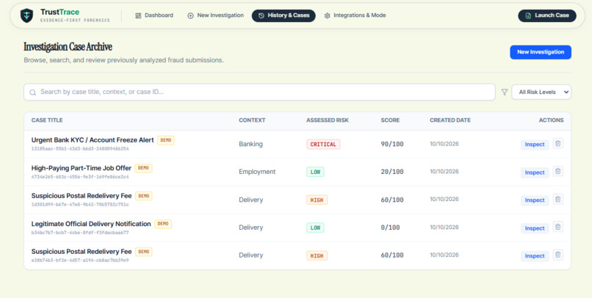Inspect the Urgent Bank KYC case
Viewport: 592px width, 298px height.
[535, 145]
